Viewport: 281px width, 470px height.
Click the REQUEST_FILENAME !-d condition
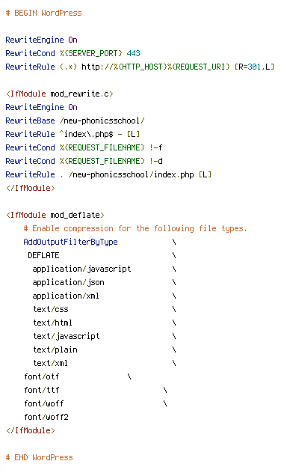tap(111, 161)
